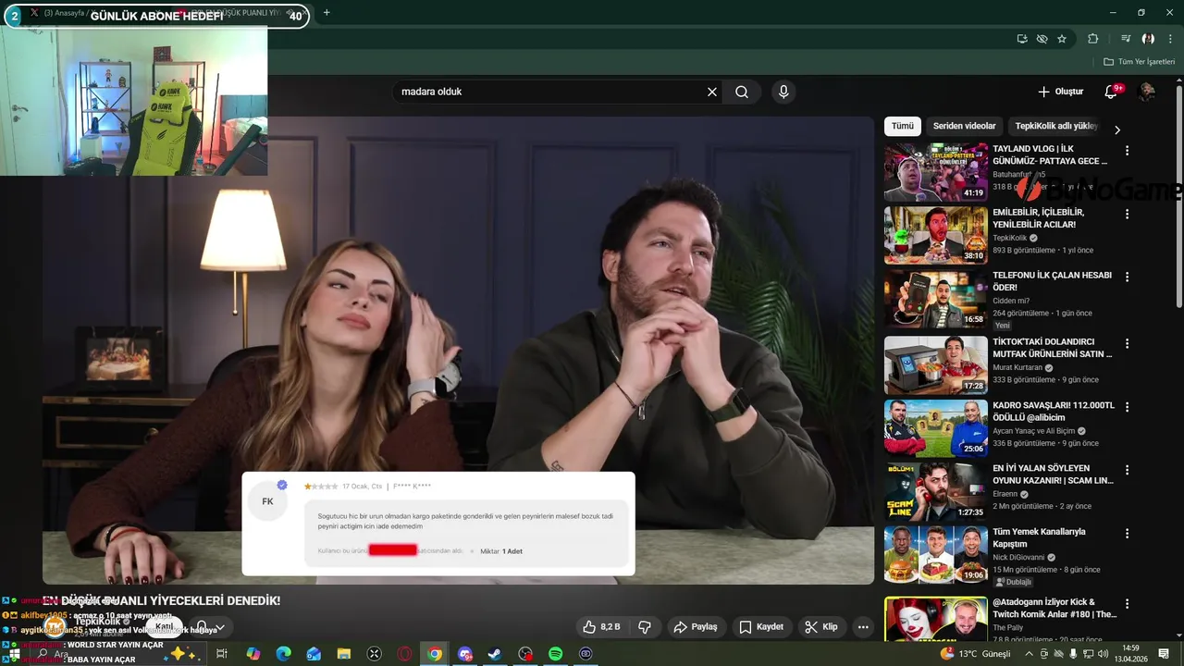
Task: Open more actions menu under the video
Action: [x=863, y=627]
